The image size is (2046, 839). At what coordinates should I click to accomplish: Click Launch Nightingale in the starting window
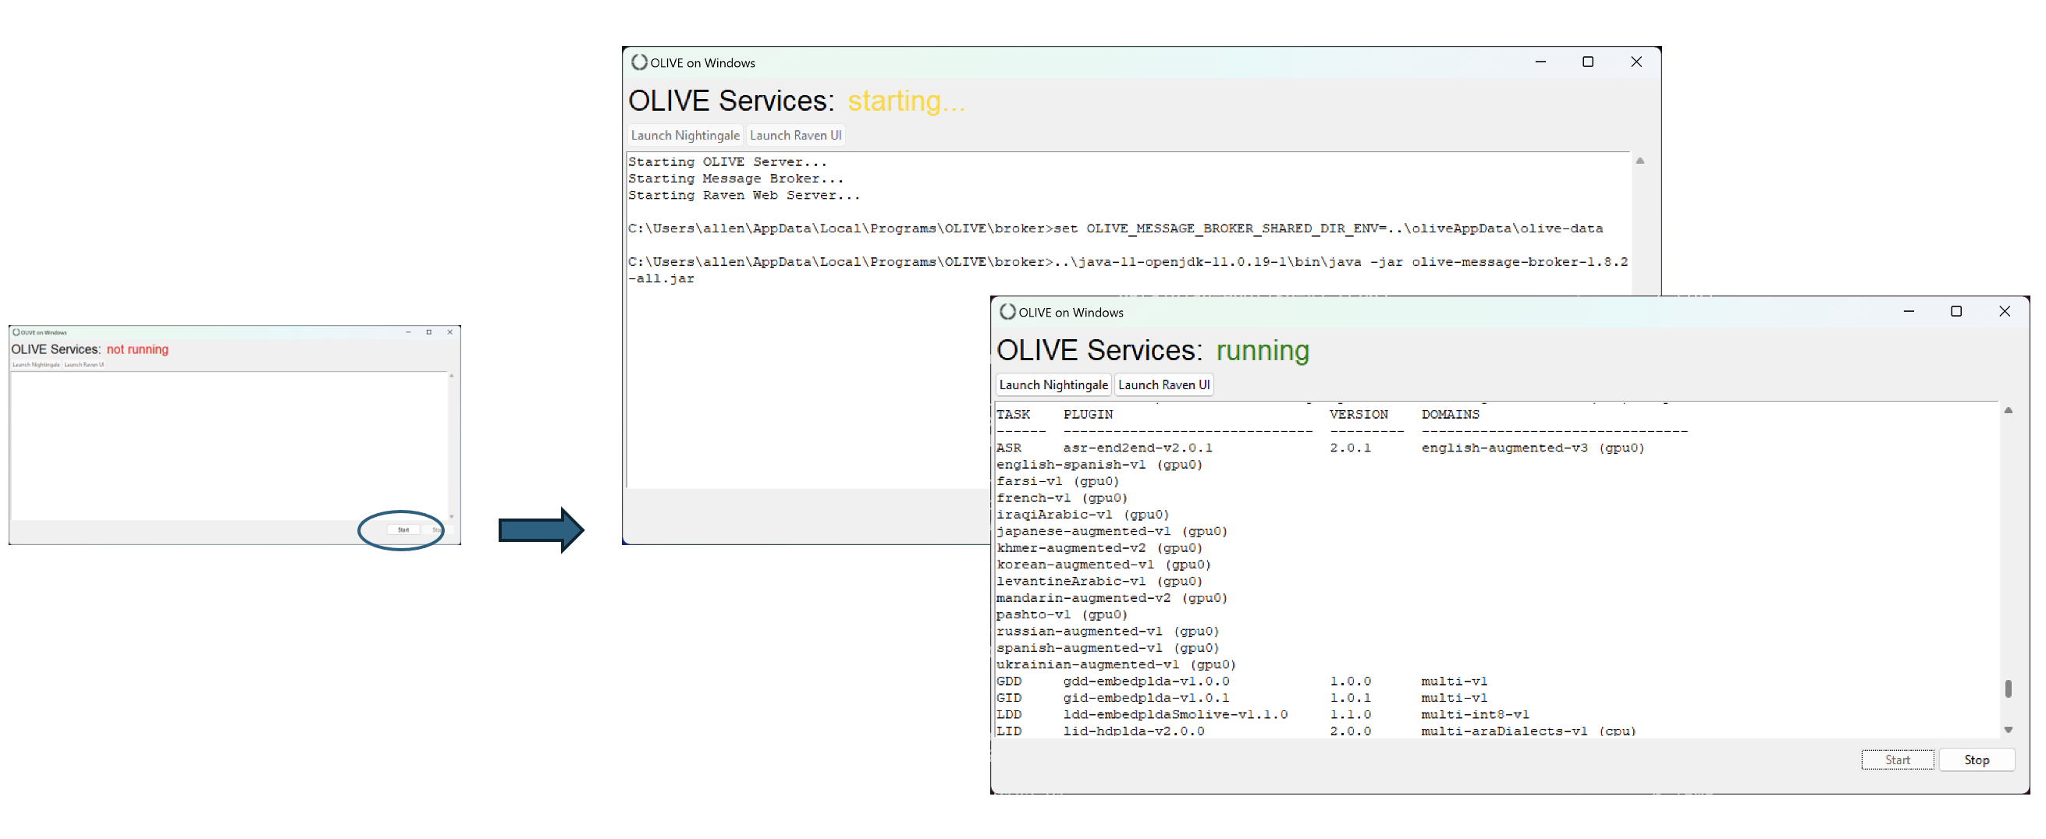pos(684,136)
